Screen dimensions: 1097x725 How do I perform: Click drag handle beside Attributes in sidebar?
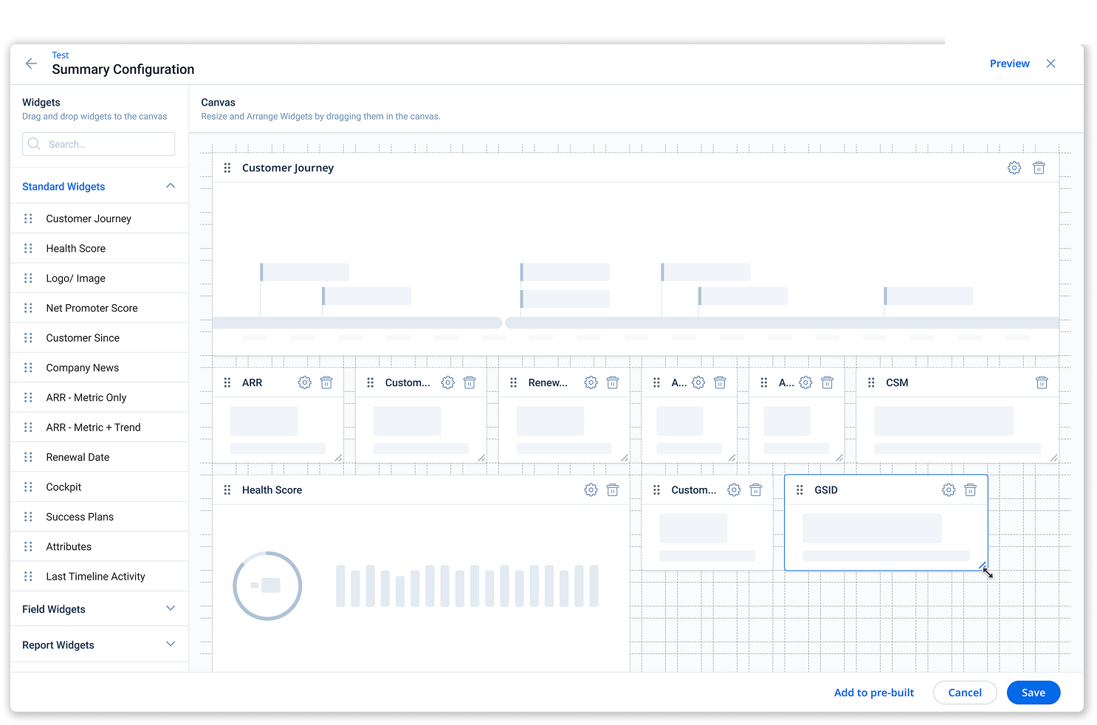pos(28,547)
